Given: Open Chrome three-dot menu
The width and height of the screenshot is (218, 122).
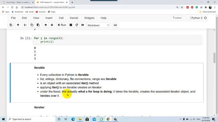Looking at the screenshot, I should point(215,7).
